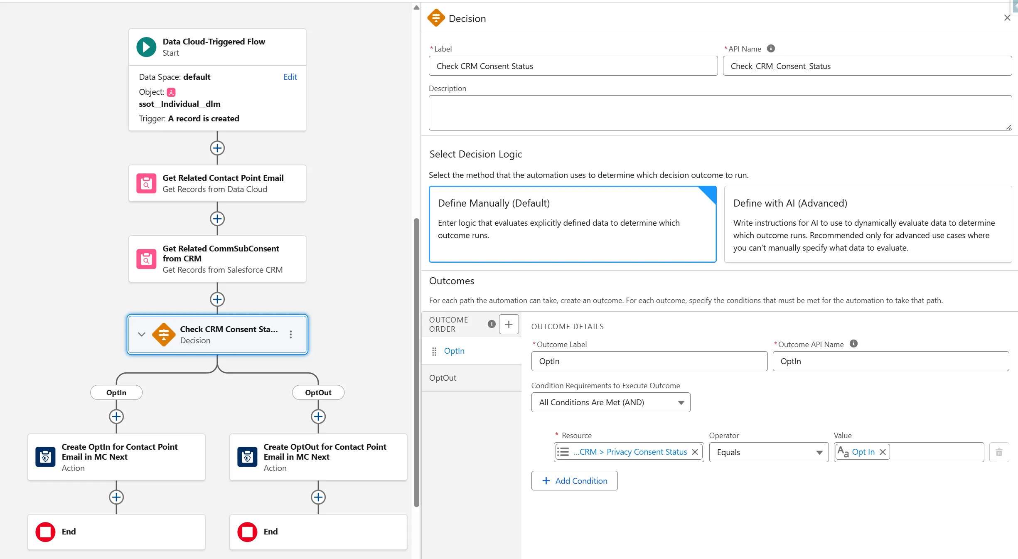1018x559 pixels.
Task: Add element below Get Related CommSubConsent from CRM
Action: pos(217,299)
